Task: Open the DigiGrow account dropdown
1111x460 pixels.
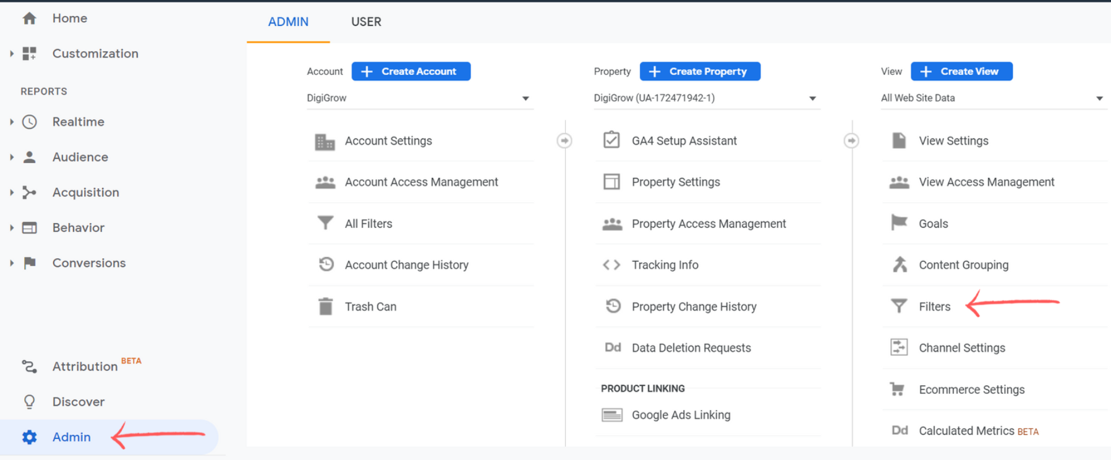Action: (x=420, y=98)
